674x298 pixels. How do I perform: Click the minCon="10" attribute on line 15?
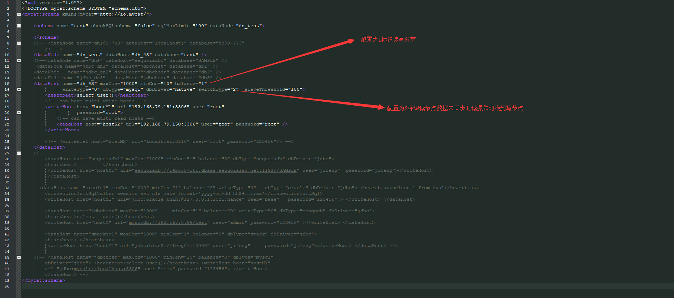point(156,84)
